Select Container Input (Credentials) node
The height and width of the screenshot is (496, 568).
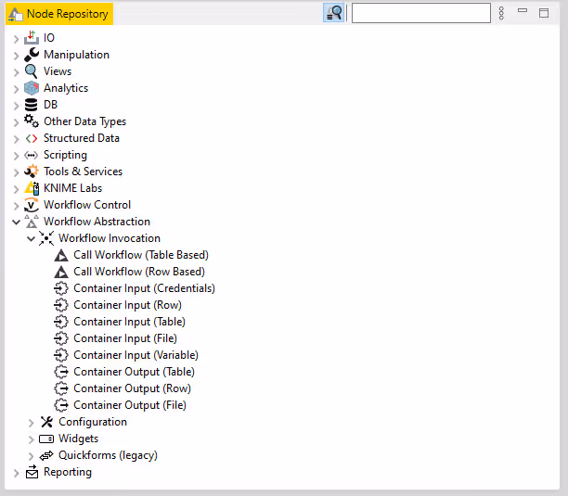(144, 288)
